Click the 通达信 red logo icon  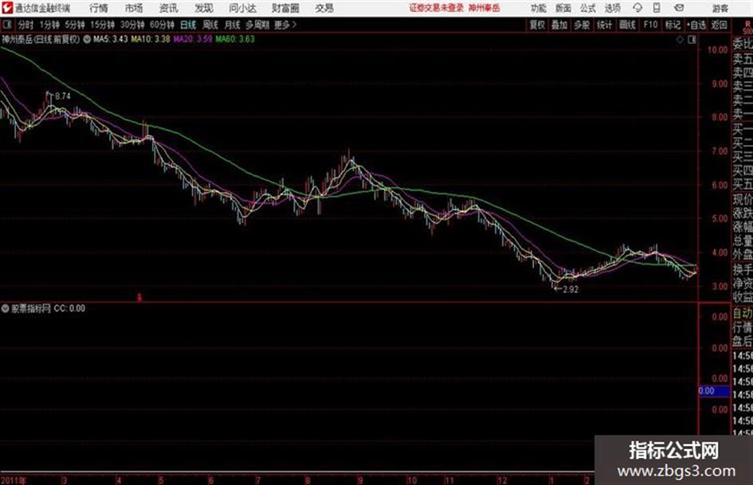[x=7, y=8]
